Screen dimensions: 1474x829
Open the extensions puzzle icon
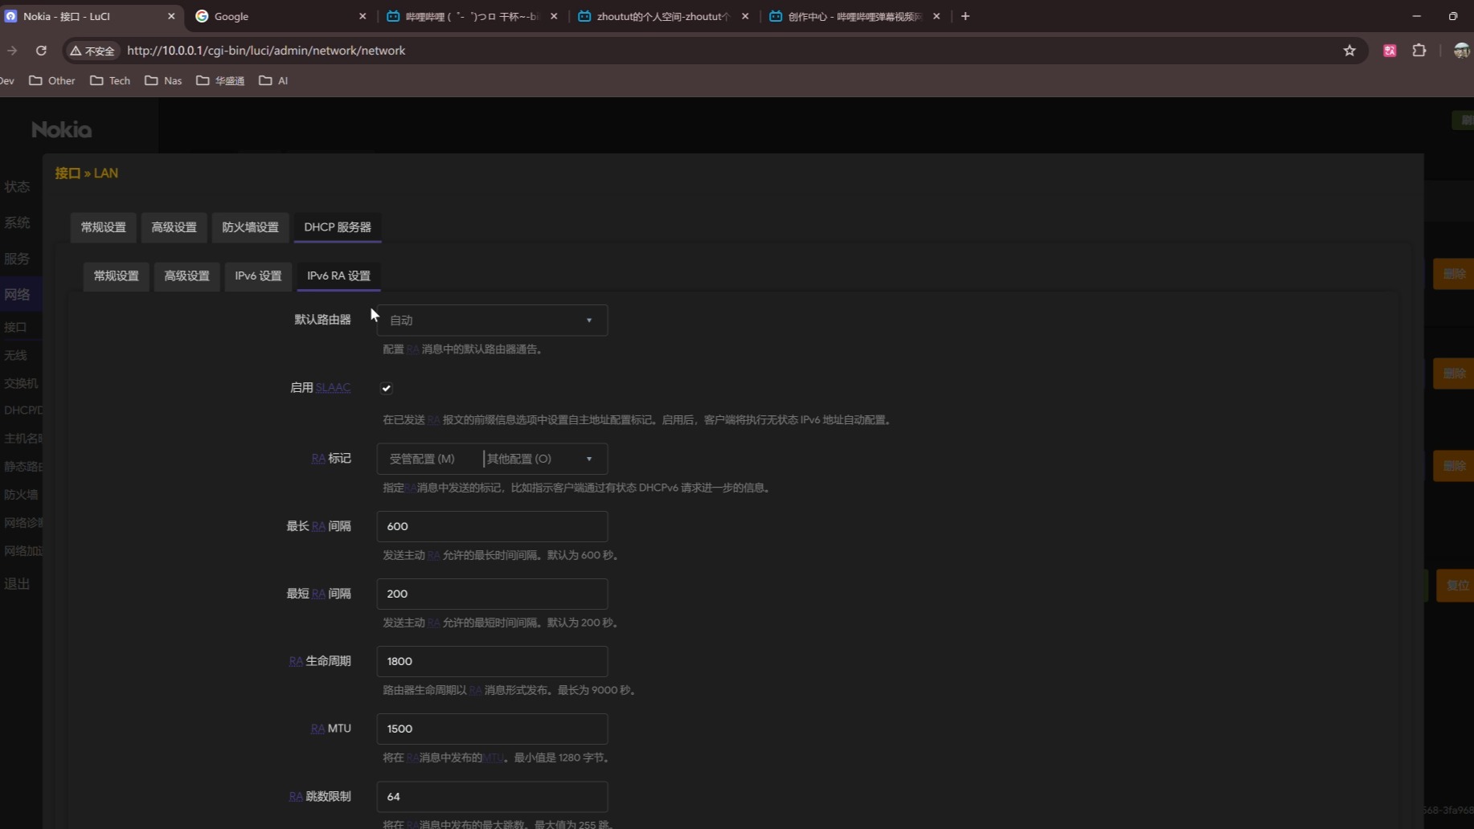1419,51
